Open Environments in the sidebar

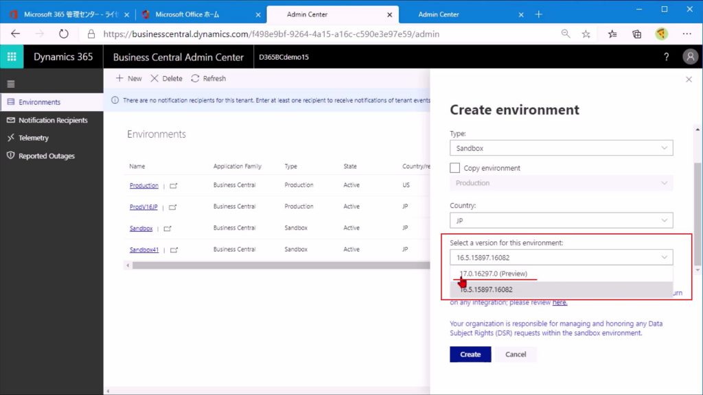[x=51, y=102]
